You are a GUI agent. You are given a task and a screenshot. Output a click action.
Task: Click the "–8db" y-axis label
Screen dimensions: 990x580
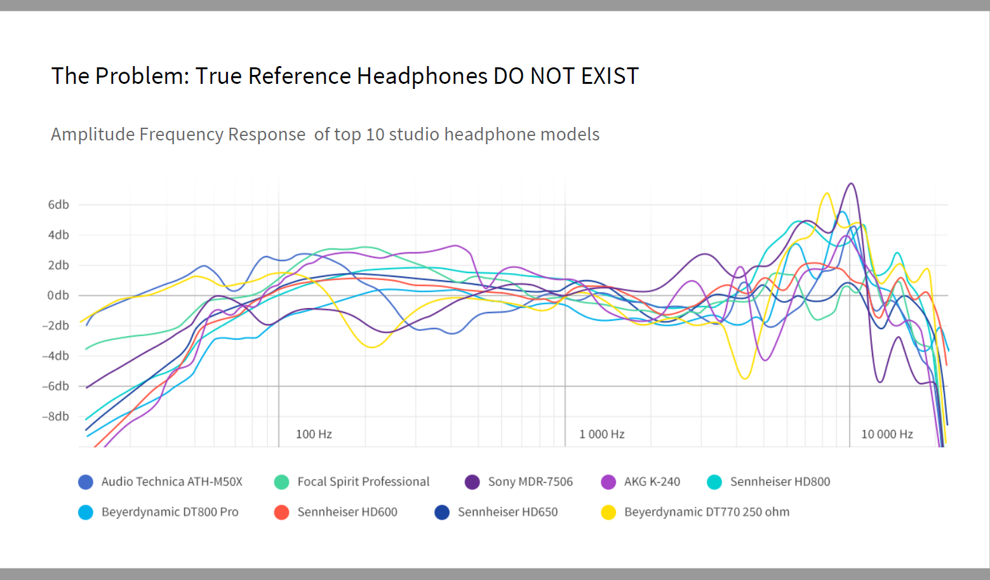56,417
